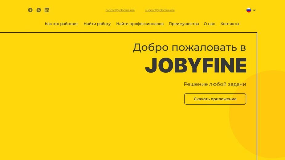The width and height of the screenshot is (285, 160).
Task: Click the Решение любой задачи tagline
Action: (x=215, y=84)
